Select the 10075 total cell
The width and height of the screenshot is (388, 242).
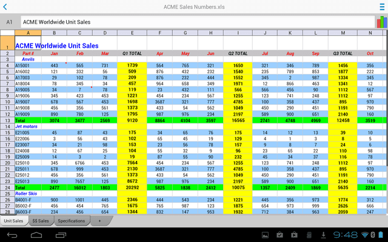coord(238,188)
